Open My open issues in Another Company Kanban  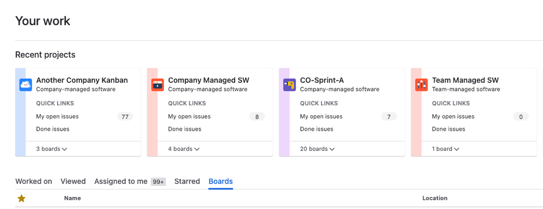click(x=57, y=116)
